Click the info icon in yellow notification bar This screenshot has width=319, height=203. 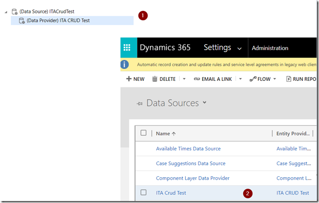(124, 65)
